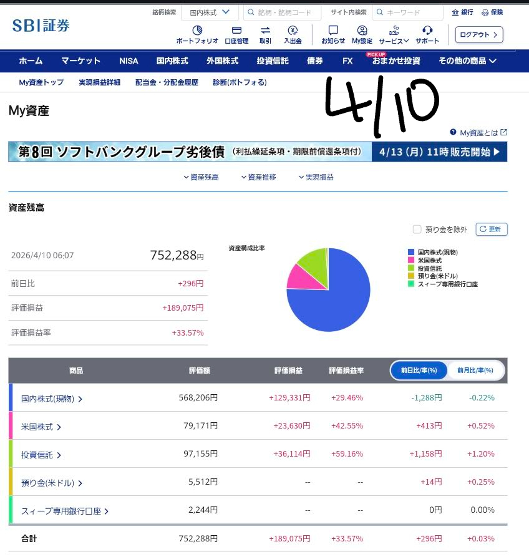Click the 入出金 yen icon
This screenshot has height=557, width=529.
point(293,31)
